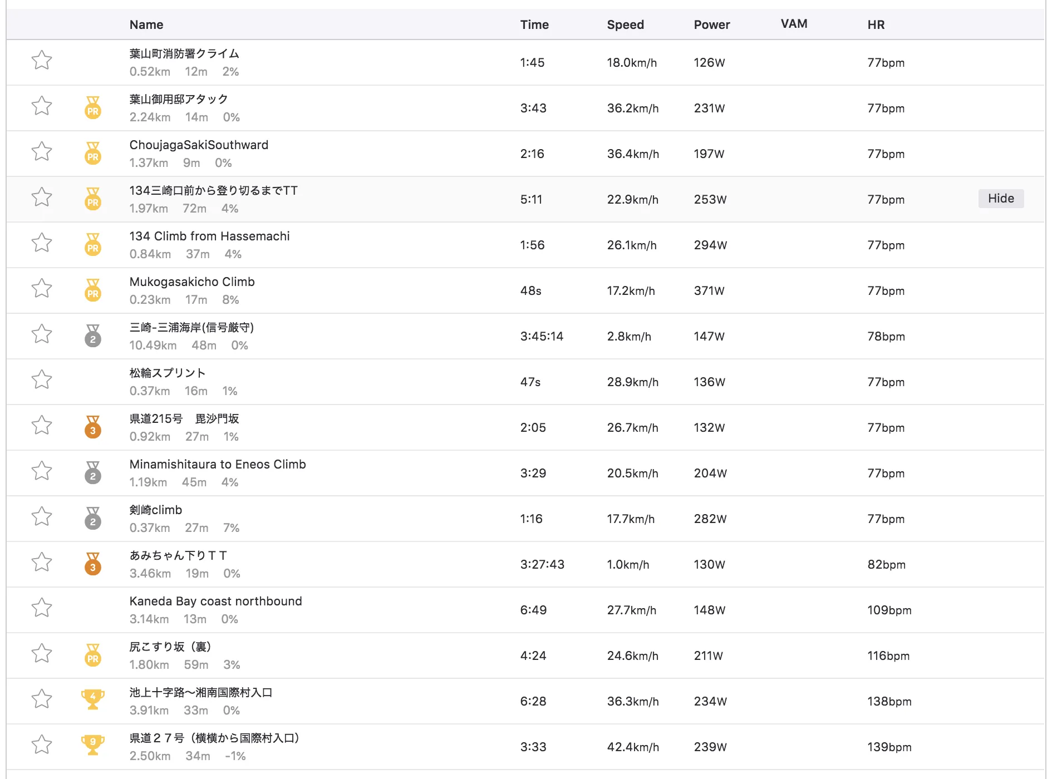Click the Time column header
The height and width of the screenshot is (779, 1062).
click(x=534, y=24)
